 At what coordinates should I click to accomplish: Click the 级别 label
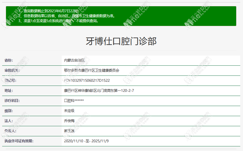[9, 111]
